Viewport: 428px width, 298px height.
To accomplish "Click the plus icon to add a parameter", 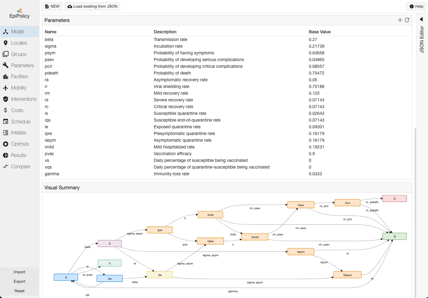I will tap(400, 20).
